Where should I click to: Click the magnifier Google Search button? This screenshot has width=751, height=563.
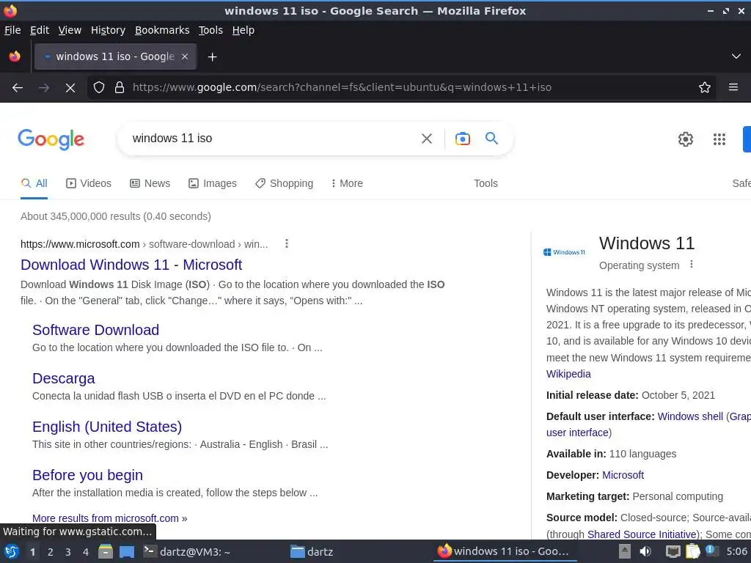pyautogui.click(x=492, y=139)
